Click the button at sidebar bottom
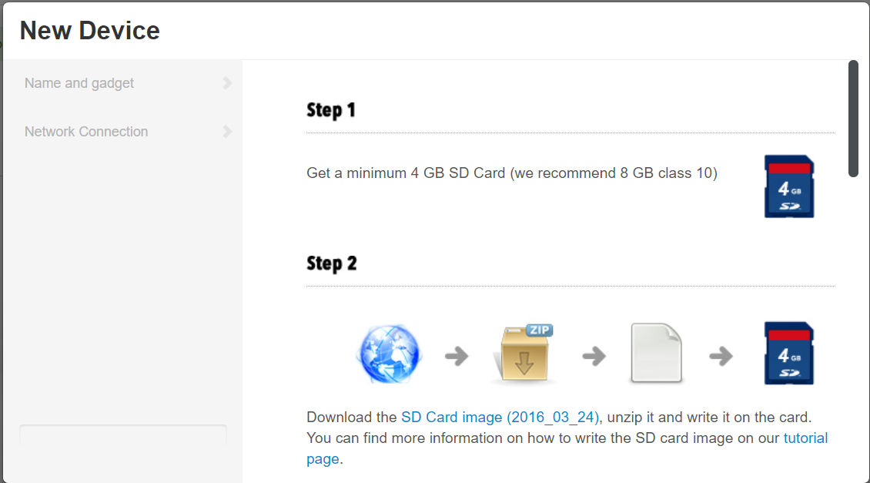This screenshot has height=483, width=870. pos(123,435)
